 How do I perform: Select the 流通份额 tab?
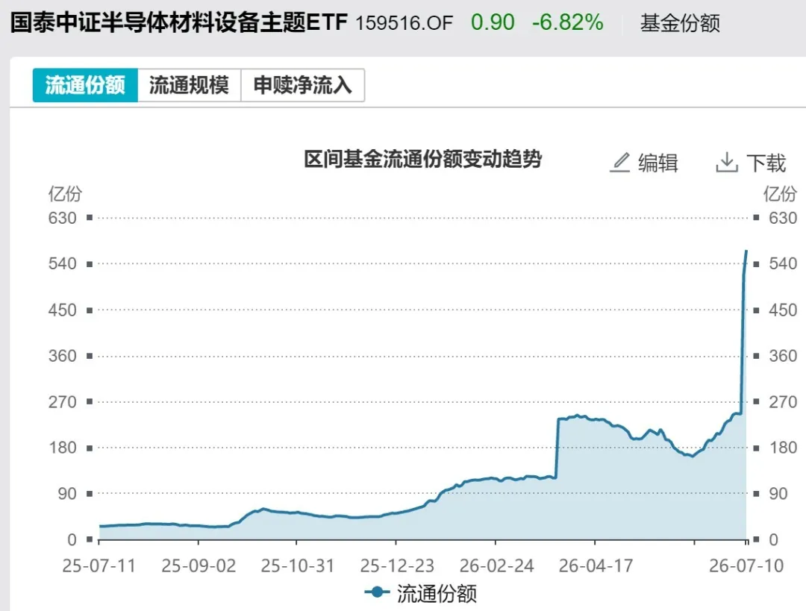pos(85,85)
